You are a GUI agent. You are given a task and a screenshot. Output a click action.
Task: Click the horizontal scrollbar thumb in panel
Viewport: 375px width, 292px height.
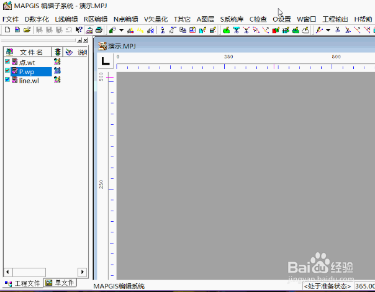(29, 272)
